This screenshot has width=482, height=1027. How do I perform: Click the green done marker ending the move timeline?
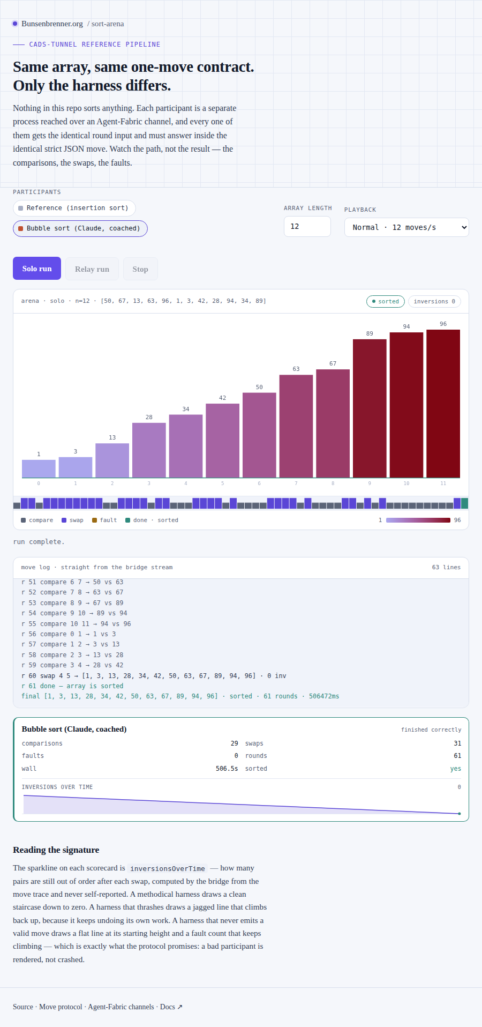[x=464, y=503]
